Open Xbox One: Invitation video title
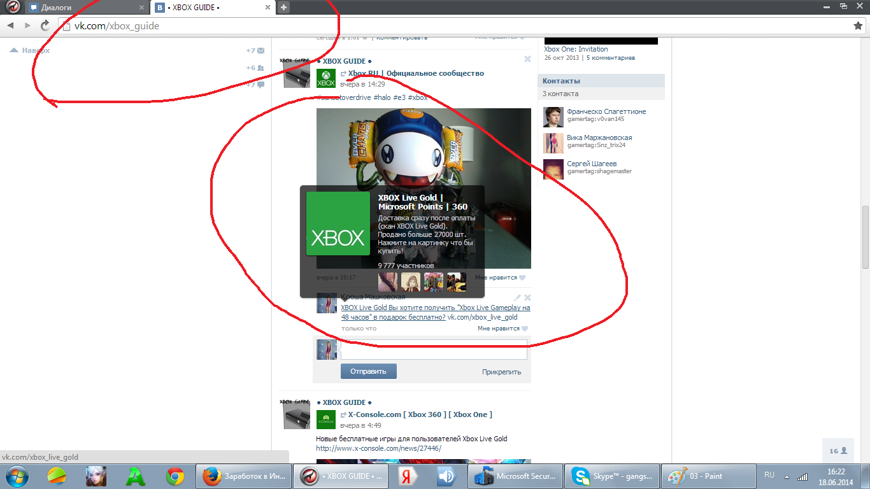The height and width of the screenshot is (489, 870). [x=576, y=49]
